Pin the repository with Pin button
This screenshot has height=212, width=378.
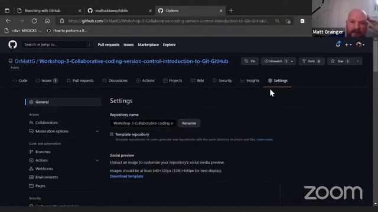coord(250,61)
